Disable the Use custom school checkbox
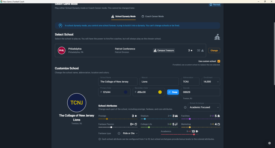275x148 pixels. 219,61
